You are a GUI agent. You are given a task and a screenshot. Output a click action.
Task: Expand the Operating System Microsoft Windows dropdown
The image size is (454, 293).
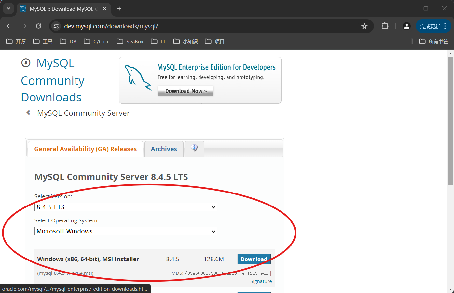point(126,231)
